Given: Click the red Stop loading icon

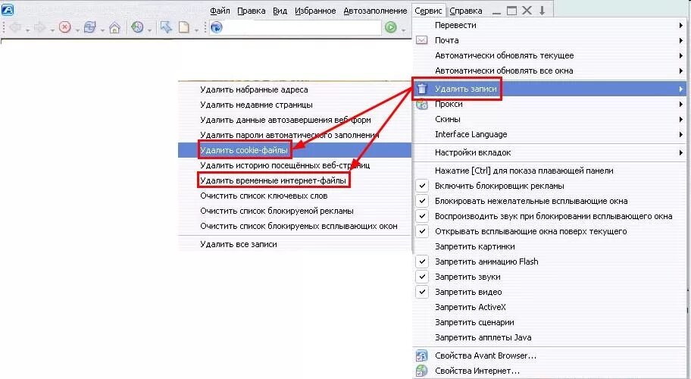Looking at the screenshot, I should [x=65, y=27].
